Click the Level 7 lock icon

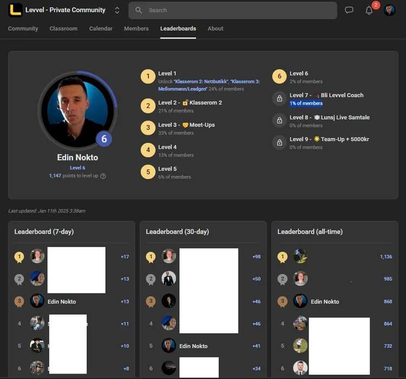click(x=279, y=99)
